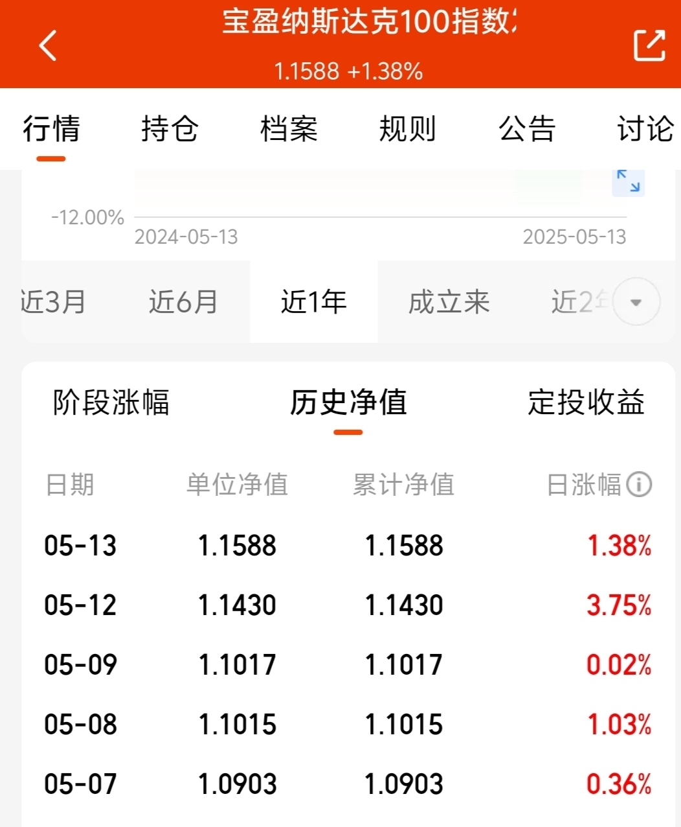The height and width of the screenshot is (827, 681).
Task: Switch to 历史净值 section
Action: [348, 402]
